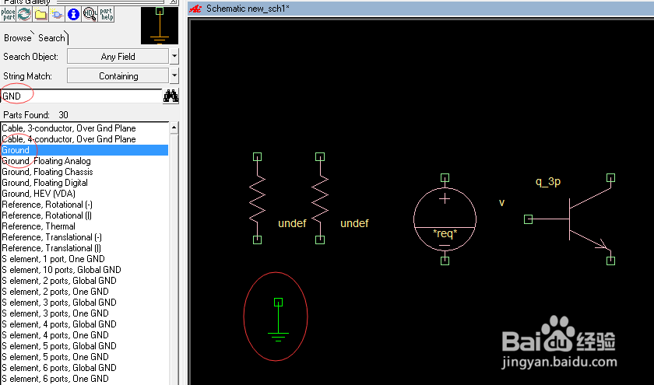This screenshot has width=654, height=385.
Task: Click the GND search text field
Action: [81, 96]
